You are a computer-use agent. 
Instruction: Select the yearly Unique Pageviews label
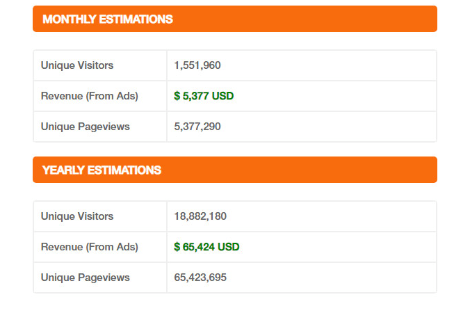tap(85, 278)
